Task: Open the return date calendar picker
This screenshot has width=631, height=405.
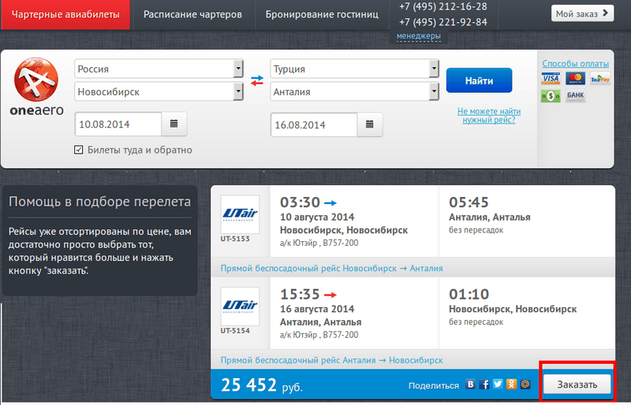Action: pyautogui.click(x=370, y=124)
